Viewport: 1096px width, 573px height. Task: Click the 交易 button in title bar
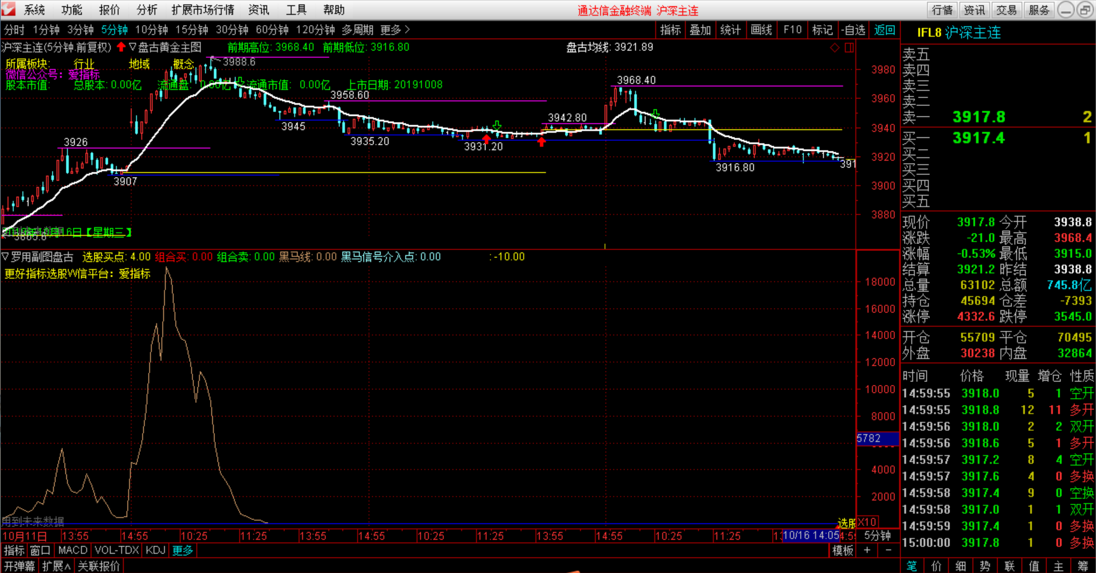pyautogui.click(x=1006, y=10)
